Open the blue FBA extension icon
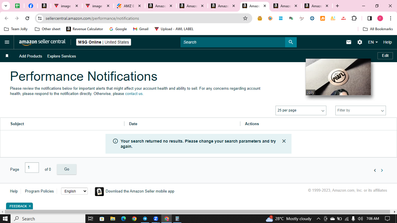397x223 pixels. [x=281, y=18]
